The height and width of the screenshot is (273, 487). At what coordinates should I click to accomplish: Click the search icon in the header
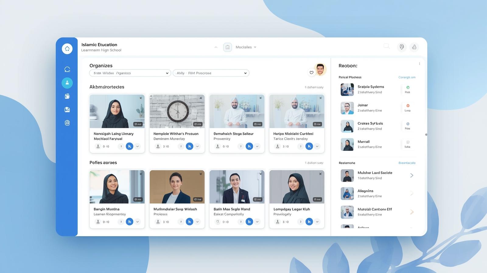pos(387,46)
